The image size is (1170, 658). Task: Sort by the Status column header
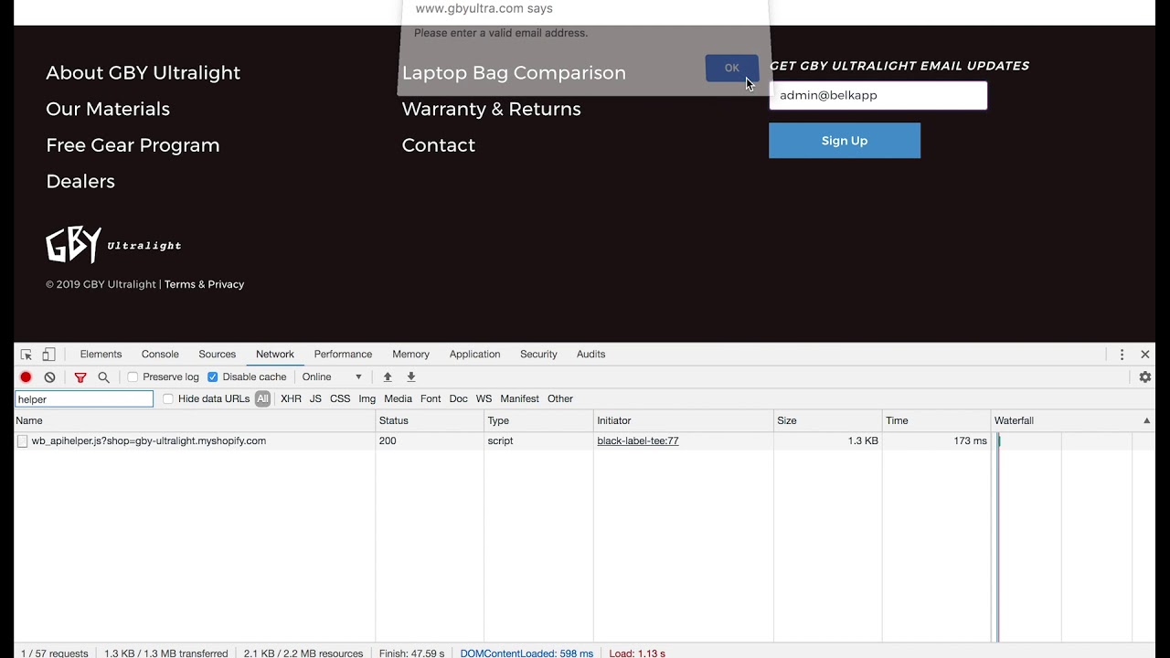(x=430, y=420)
